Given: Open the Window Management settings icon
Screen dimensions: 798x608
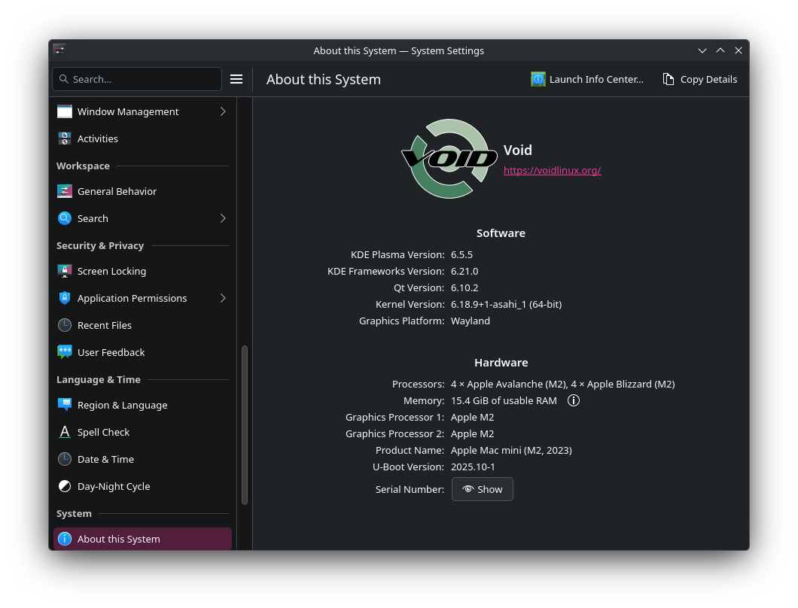Looking at the screenshot, I should pyautogui.click(x=65, y=111).
